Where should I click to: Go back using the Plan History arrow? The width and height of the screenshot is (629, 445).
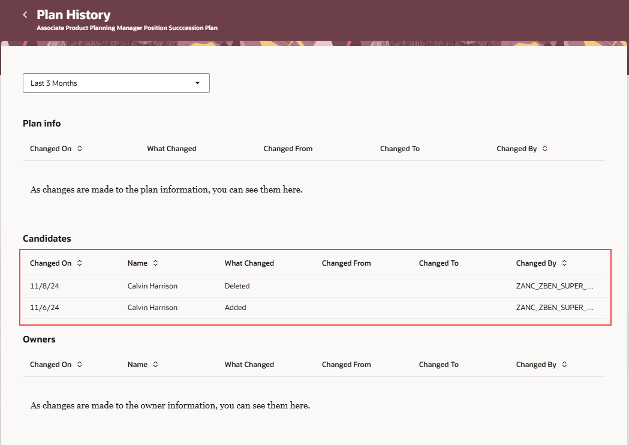click(25, 15)
